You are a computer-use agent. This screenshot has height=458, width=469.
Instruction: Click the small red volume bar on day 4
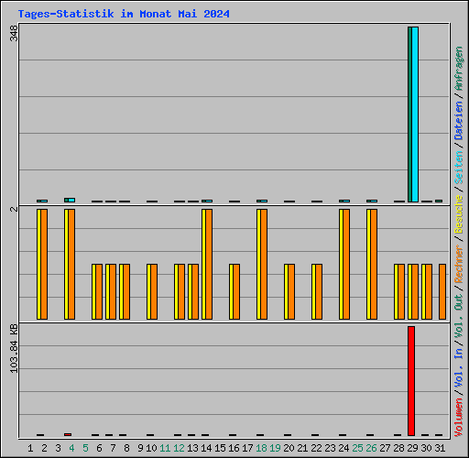pos(68,434)
